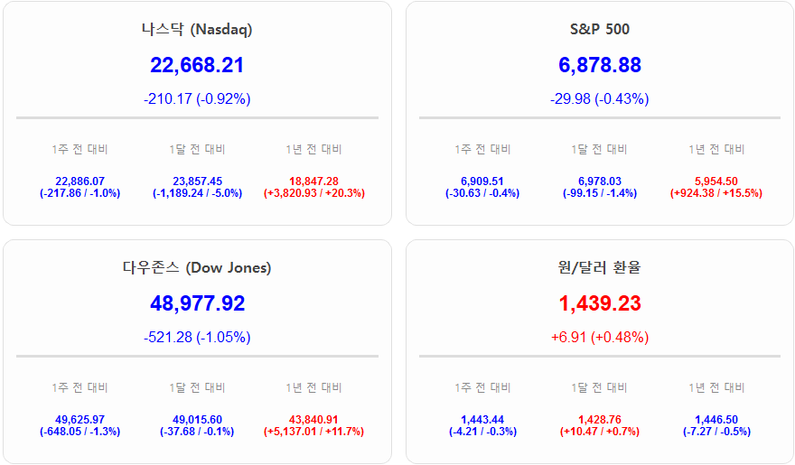Click the 원/달러 환율 card title
The image size is (795, 465).
point(599,267)
